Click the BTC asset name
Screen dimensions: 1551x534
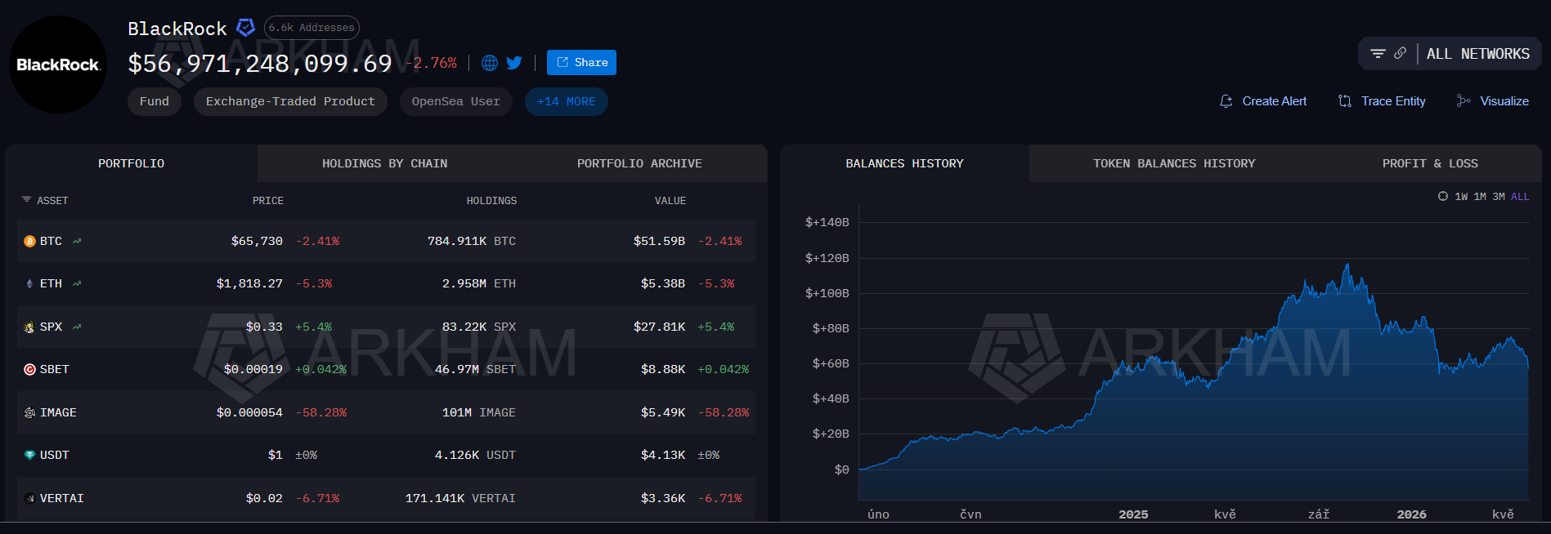click(51, 241)
